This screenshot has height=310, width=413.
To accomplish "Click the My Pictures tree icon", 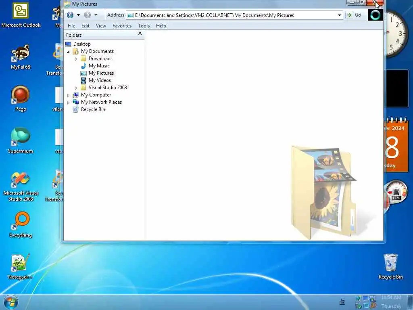I will tap(83, 73).
